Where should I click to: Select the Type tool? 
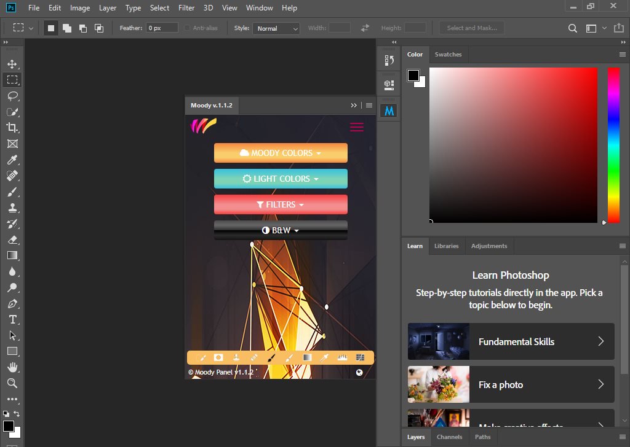14,319
